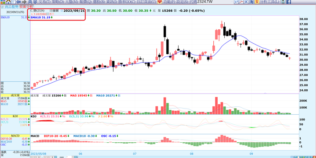This screenshot has height=158, width=316.
Task: Click 仁寶(2324) stock name label
Action: 37,11
